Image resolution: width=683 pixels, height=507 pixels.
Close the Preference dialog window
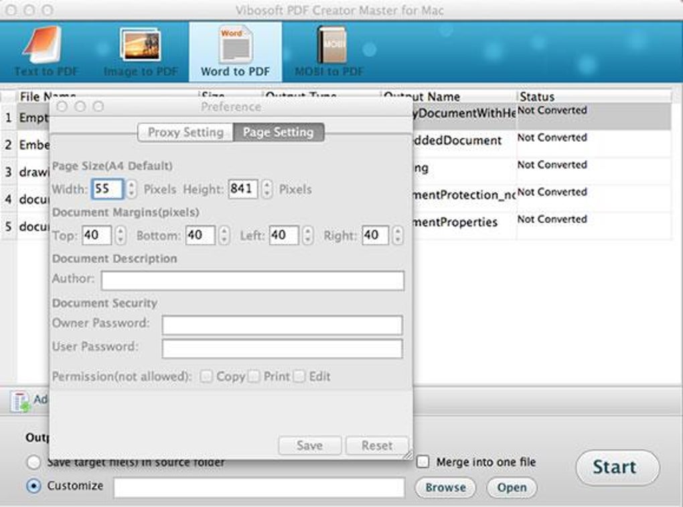[62, 106]
